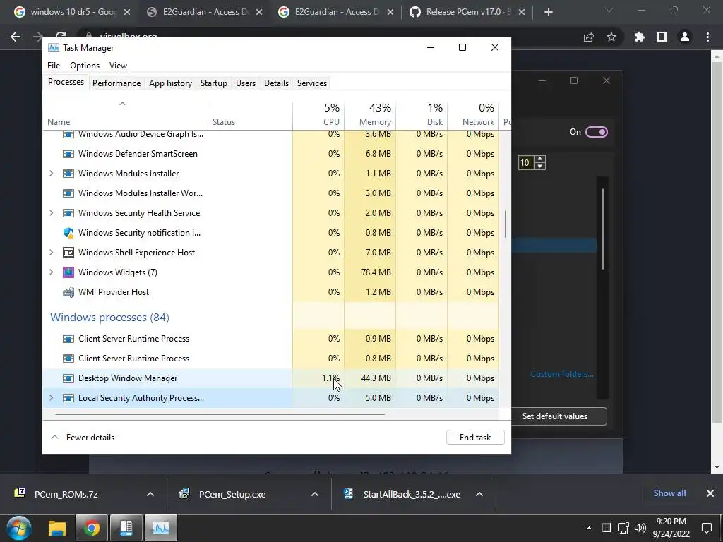Increase the spinner value of 10

(540, 159)
